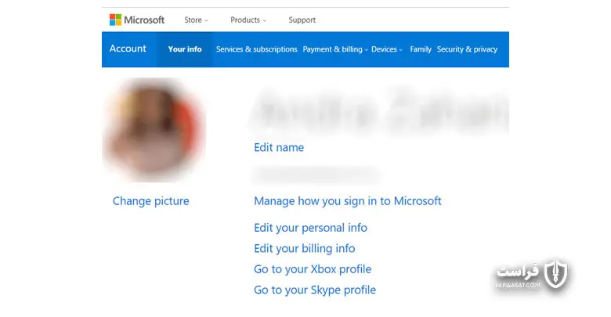Select the Your info tab
Screen dimensions: 611x317
click(185, 49)
